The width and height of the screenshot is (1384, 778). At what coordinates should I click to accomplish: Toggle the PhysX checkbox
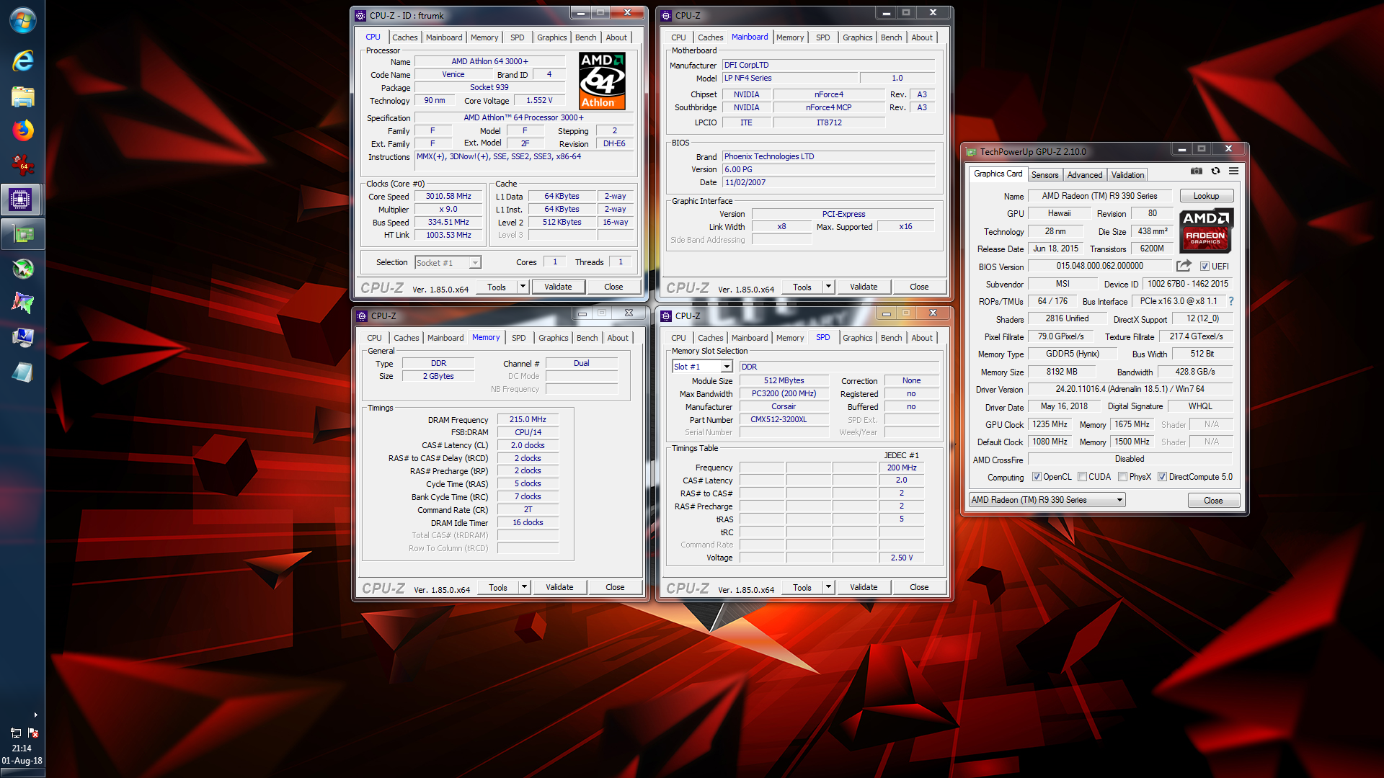[1122, 477]
